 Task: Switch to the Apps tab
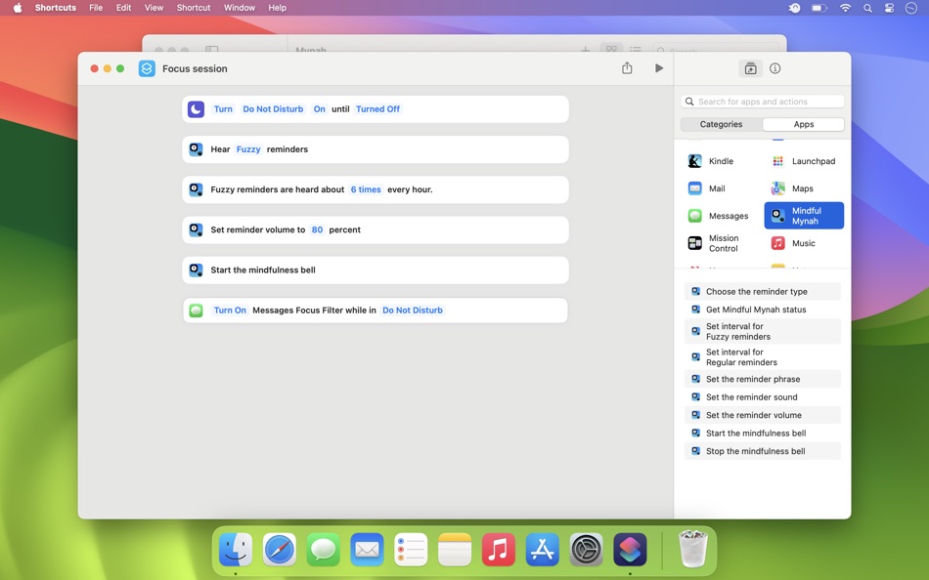804,124
